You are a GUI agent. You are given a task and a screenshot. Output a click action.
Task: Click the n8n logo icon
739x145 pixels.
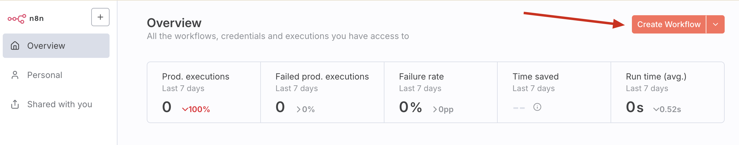pyautogui.click(x=17, y=19)
